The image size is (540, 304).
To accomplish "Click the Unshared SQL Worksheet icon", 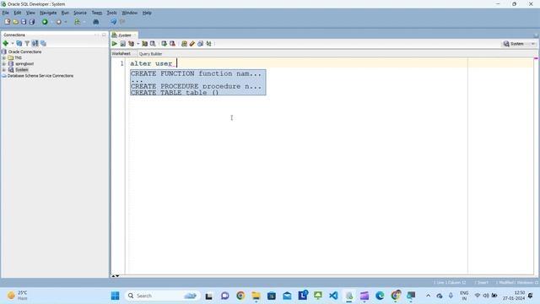I will pyautogui.click(x=184, y=44).
